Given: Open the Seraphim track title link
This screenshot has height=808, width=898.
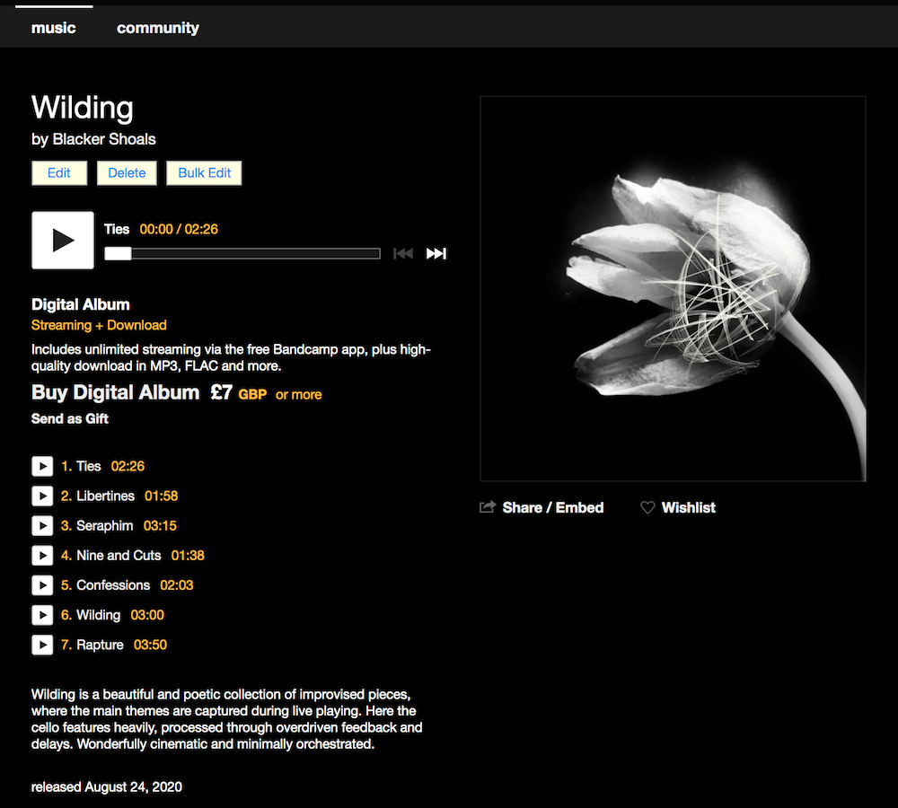Looking at the screenshot, I should click(105, 526).
